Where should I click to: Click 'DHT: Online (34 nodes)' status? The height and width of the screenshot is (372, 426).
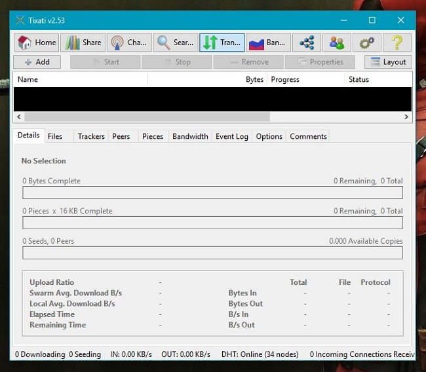(260, 354)
